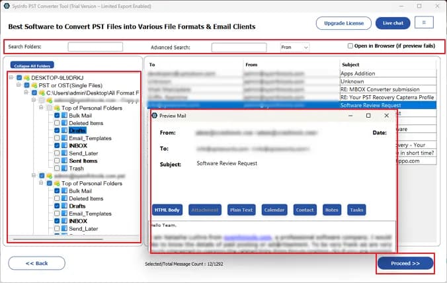The height and width of the screenshot is (283, 447).
Task: Click the INBOX folder icon in the second mailbox
Action: [64, 221]
